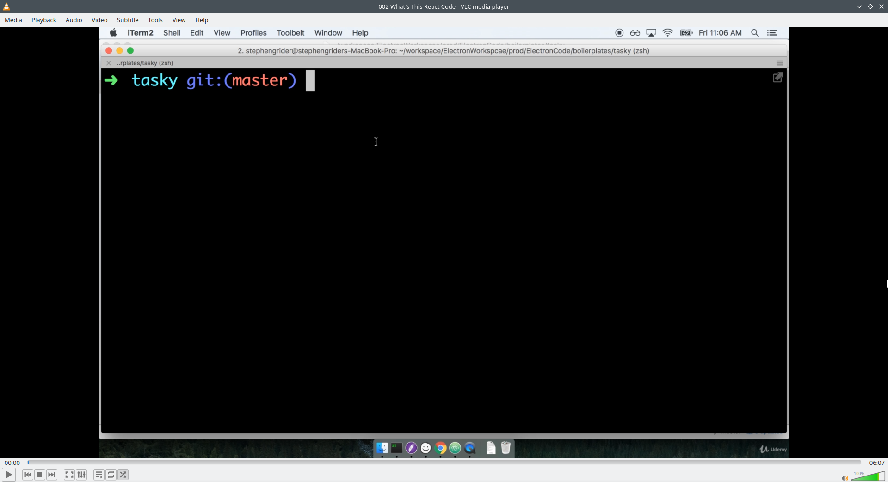Click Toolbelt in the iTerm2 menu bar
Viewport: 888px width, 482px height.
pos(290,33)
